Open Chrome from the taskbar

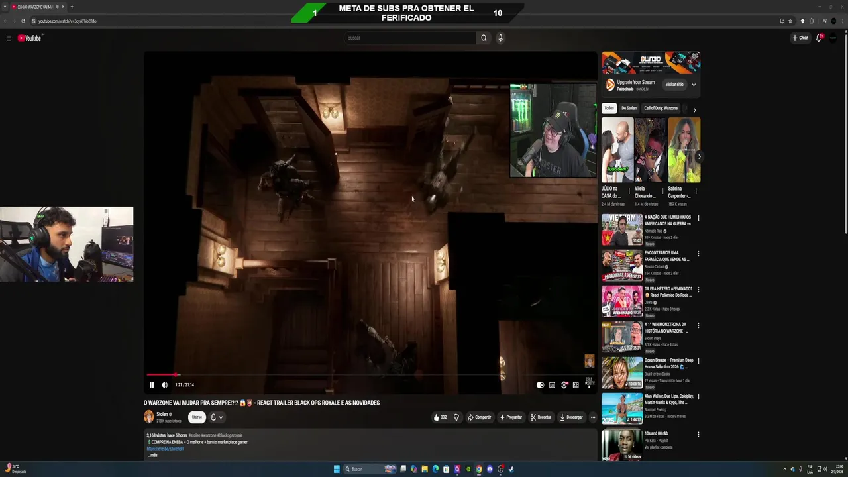coord(479,469)
